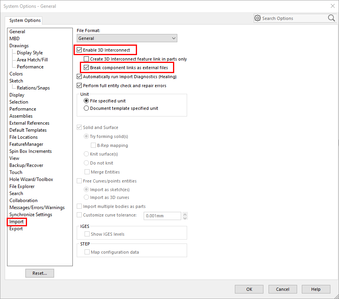The width and height of the screenshot is (339, 299).
Task: Open top-level Performance category below Selection
Action: (x=23, y=109)
